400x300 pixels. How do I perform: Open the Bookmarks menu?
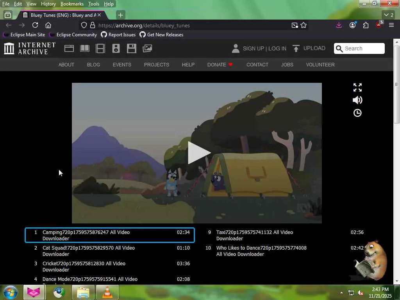pyautogui.click(x=72, y=4)
